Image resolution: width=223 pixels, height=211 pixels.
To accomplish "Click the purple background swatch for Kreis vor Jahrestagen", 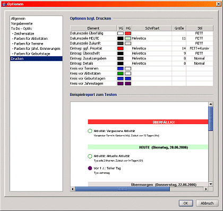I will (x=128, y=84).
